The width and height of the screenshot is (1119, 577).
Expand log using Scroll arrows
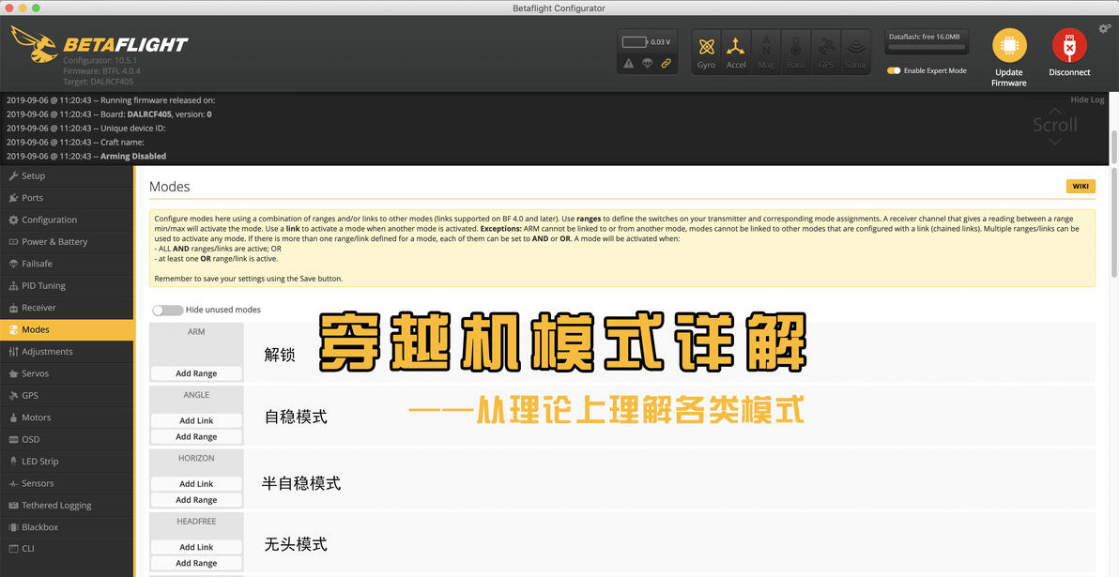pyautogui.click(x=1055, y=126)
